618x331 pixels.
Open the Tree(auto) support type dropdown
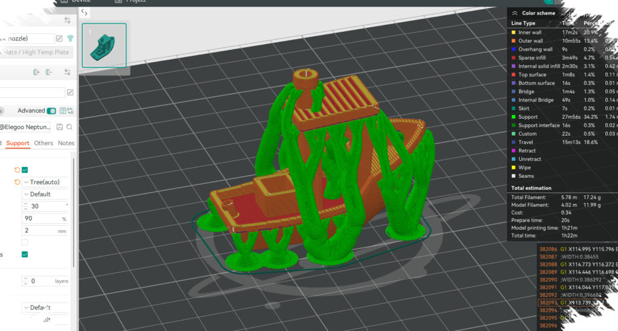pyautogui.click(x=45, y=182)
